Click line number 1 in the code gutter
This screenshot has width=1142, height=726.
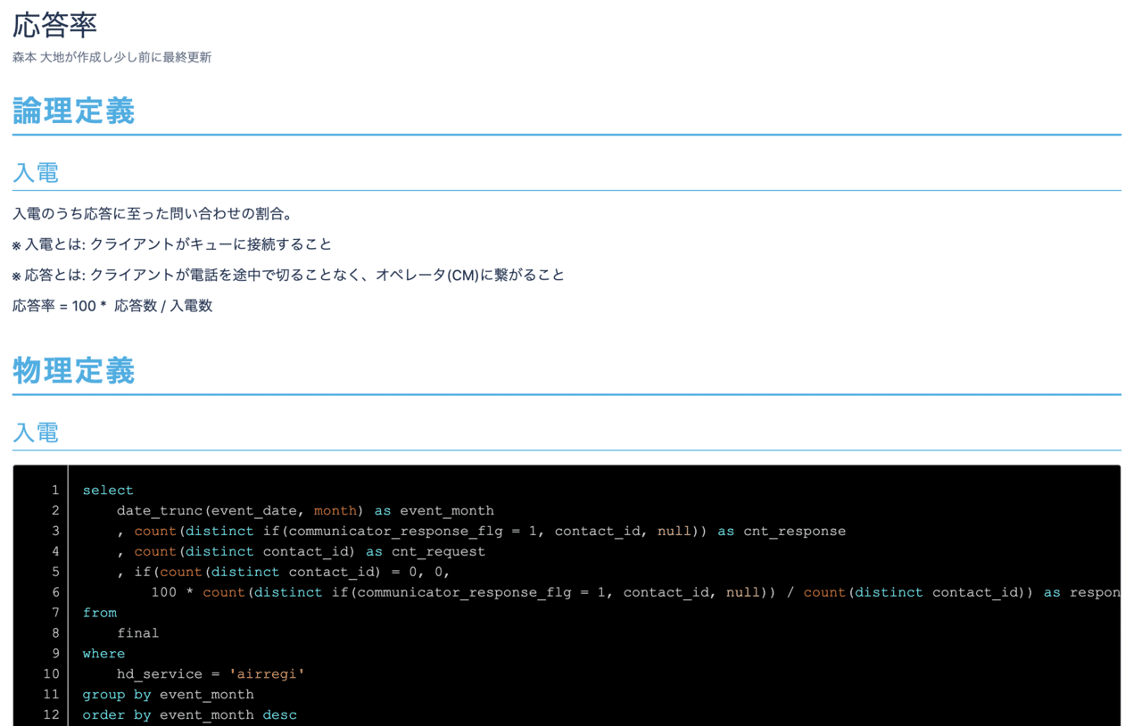click(55, 491)
